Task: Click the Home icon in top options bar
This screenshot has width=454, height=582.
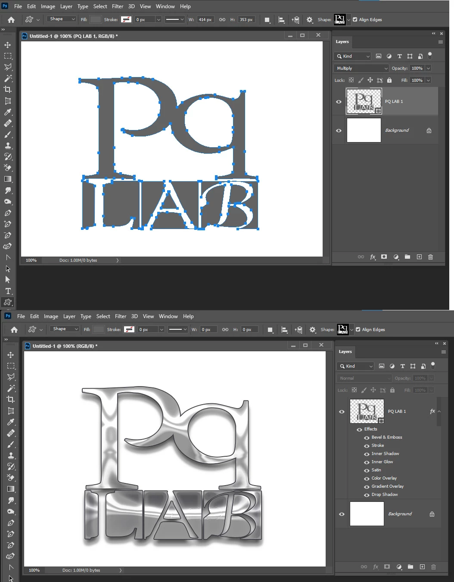Action: click(11, 19)
